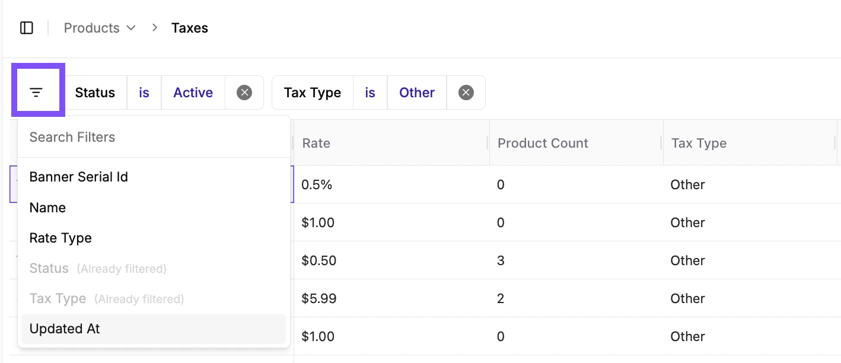841x363 pixels.
Task: Toggle the sidebar panel icon
Action: (x=27, y=28)
